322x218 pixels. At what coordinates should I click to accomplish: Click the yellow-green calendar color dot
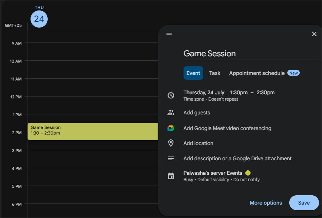coord(248,173)
